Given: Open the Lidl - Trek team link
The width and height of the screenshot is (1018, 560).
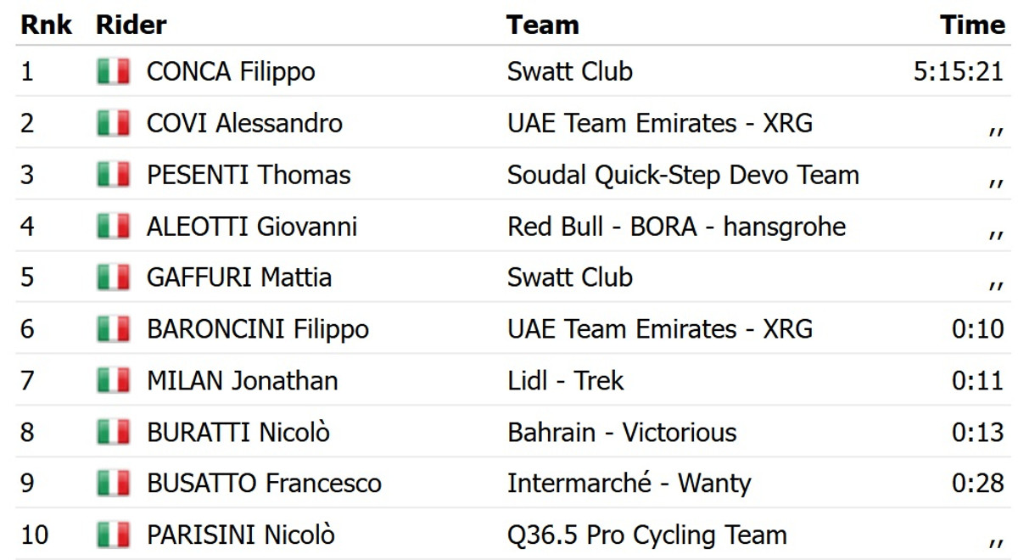Looking at the screenshot, I should [565, 381].
